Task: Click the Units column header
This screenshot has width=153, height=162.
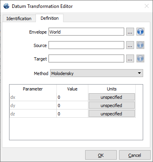Action: (x=112, y=89)
